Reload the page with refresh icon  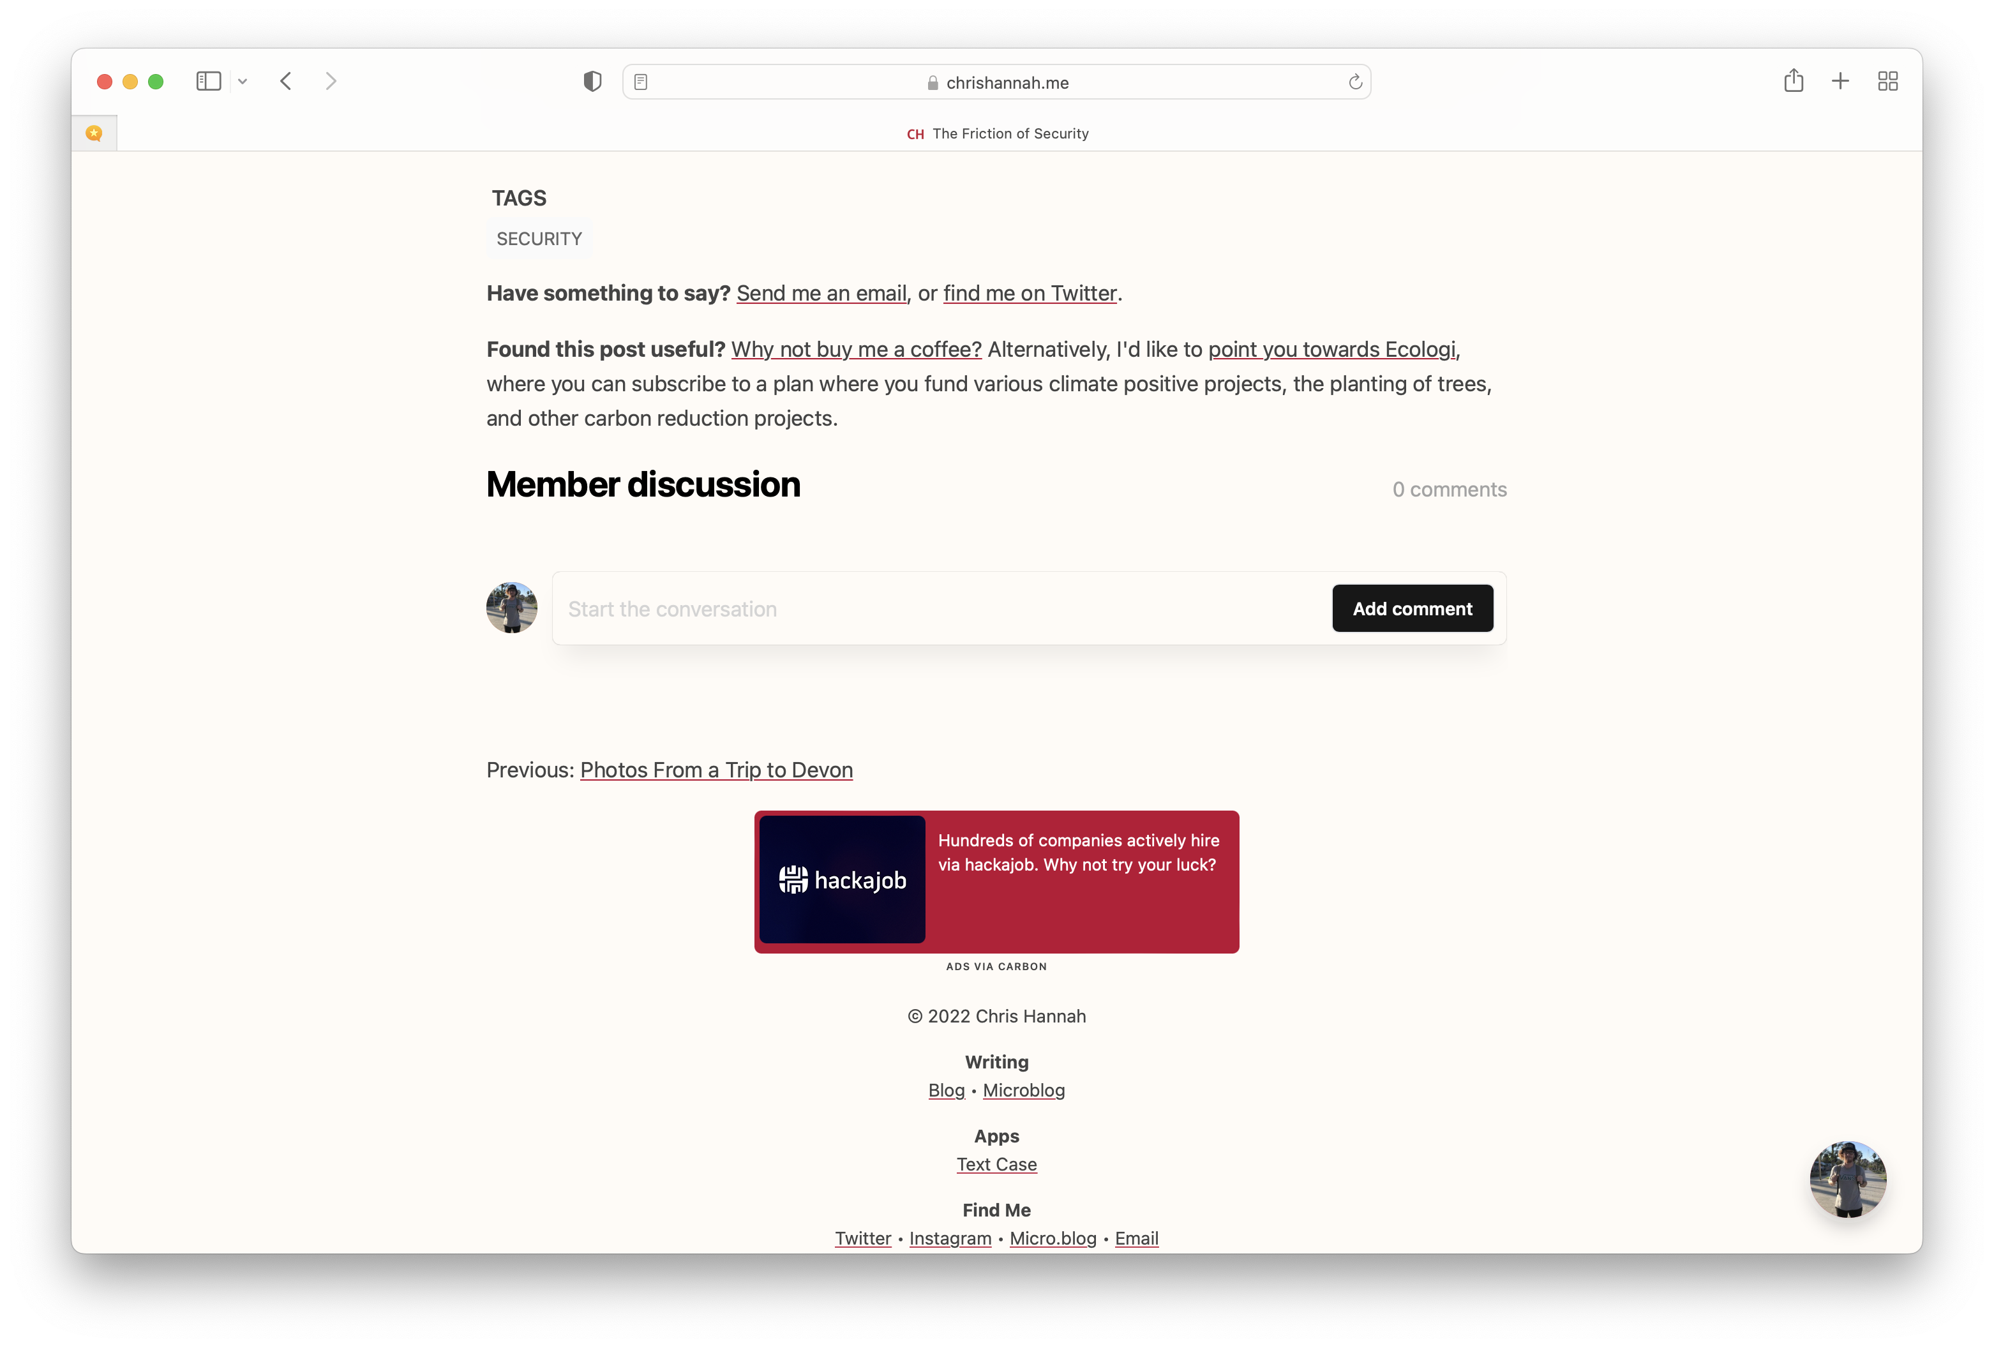click(1355, 82)
